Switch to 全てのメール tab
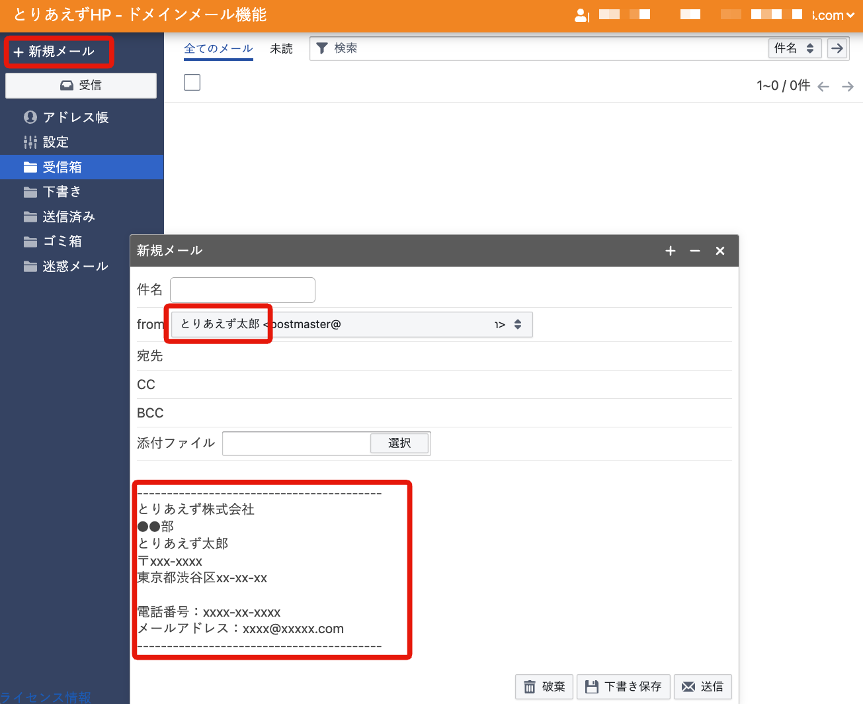The image size is (863, 704). (x=218, y=48)
